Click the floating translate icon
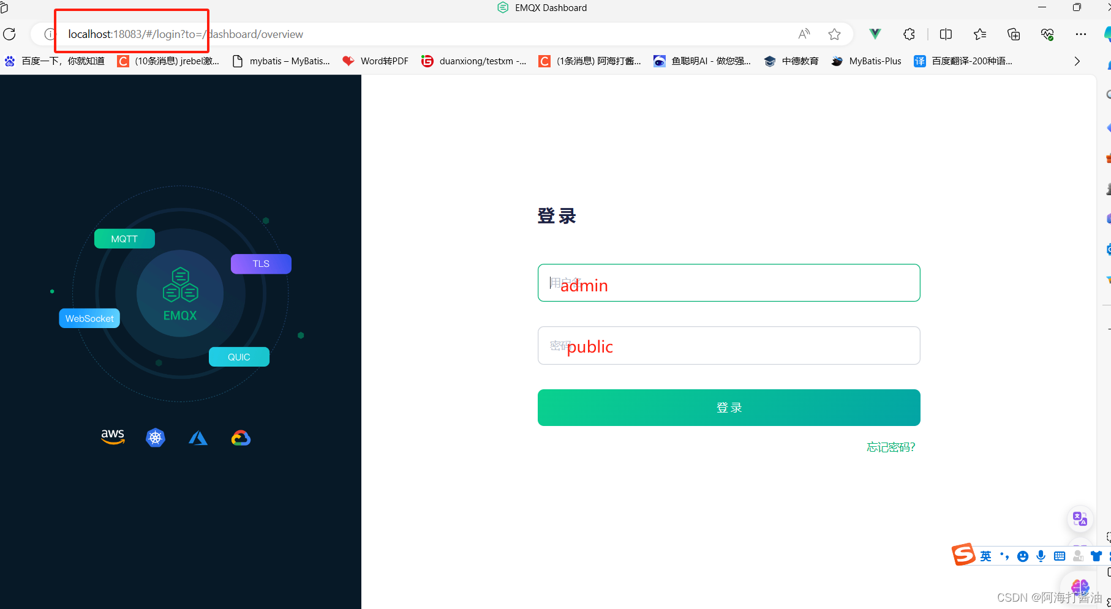 1080,519
